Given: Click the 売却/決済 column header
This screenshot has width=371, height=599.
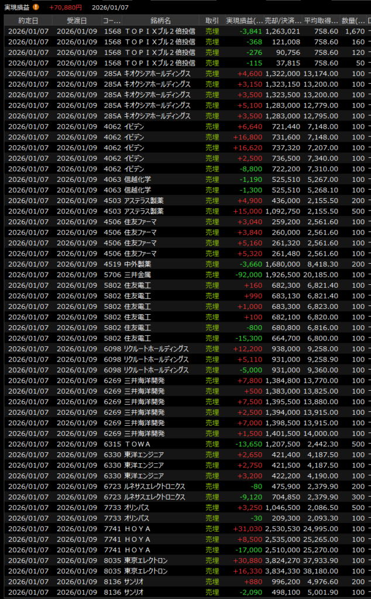Looking at the screenshot, I should pyautogui.click(x=283, y=20).
